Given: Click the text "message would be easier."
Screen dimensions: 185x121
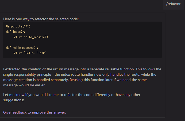Looking at the screenshot, I should (x=24, y=85).
